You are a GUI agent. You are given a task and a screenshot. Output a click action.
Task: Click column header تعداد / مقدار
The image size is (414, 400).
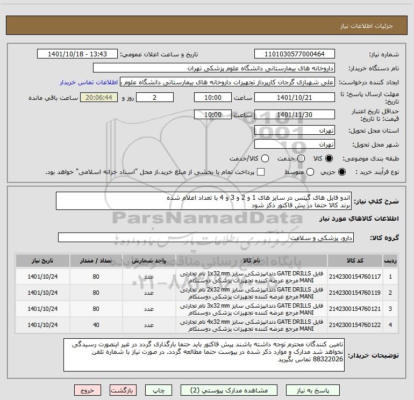click(96, 260)
